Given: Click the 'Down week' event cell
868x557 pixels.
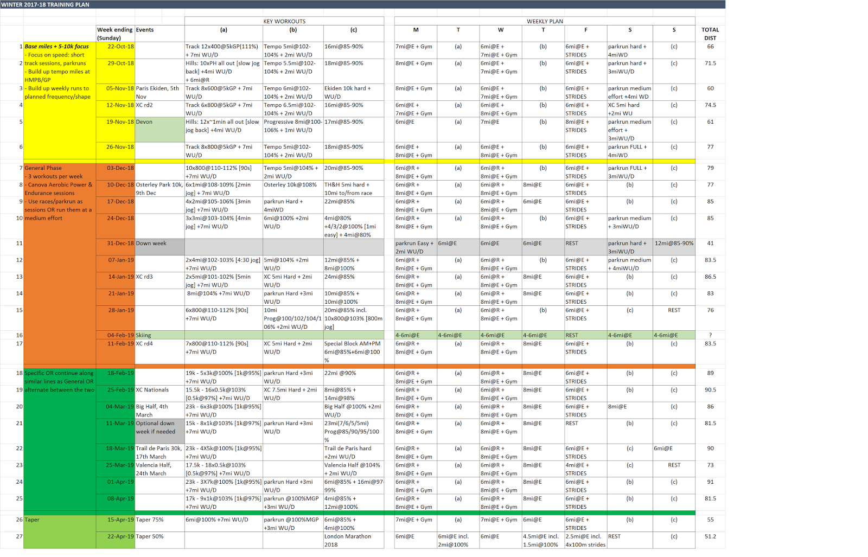Looking at the screenshot, I should pos(159,247).
